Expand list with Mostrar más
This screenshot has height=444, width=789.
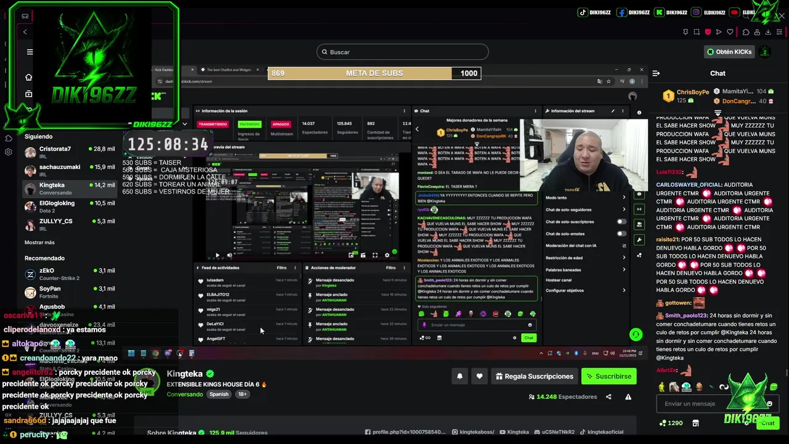tap(39, 242)
